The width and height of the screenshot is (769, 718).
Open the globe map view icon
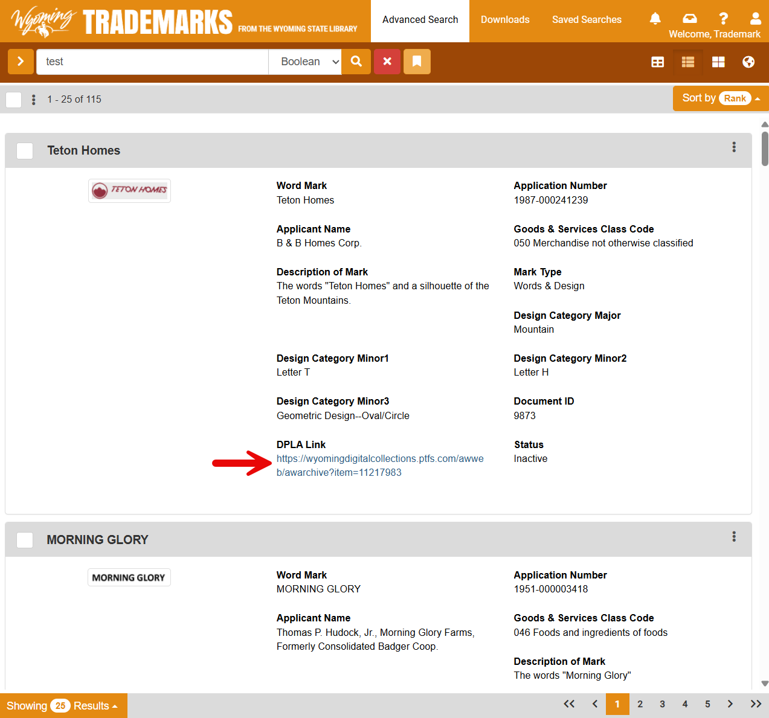click(x=748, y=62)
